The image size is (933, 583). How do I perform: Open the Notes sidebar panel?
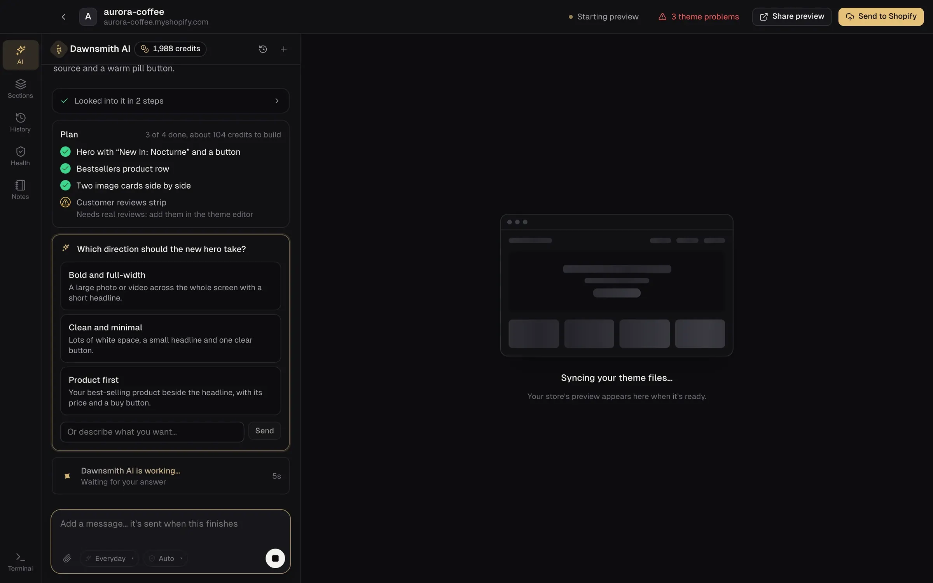20,190
